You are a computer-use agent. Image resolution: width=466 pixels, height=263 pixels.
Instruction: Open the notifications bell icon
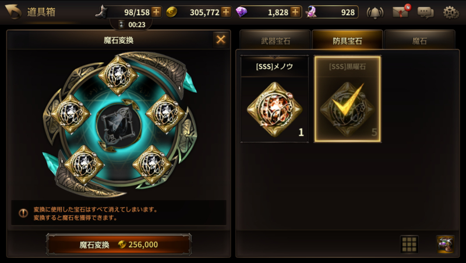click(375, 12)
